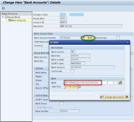Screen dimensions: 134x122
Task: Click the red X cancel icon
Action: (127, 97)
